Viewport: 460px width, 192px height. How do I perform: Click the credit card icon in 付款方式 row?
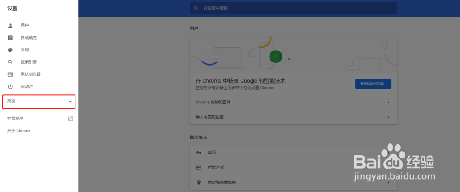click(x=199, y=168)
